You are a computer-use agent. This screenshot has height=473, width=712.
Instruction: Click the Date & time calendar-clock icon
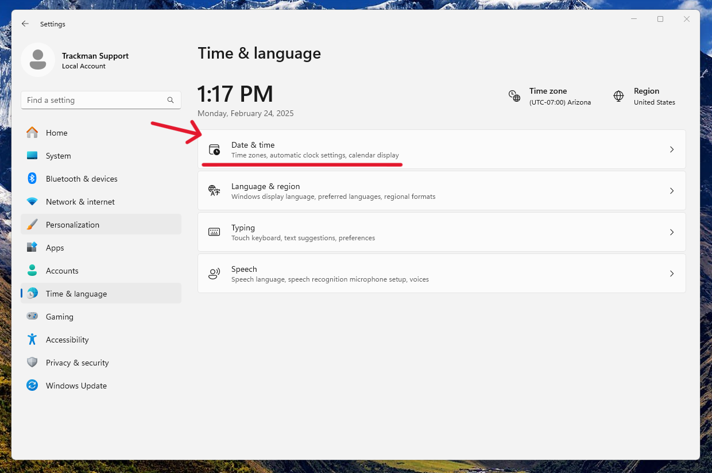click(x=214, y=149)
